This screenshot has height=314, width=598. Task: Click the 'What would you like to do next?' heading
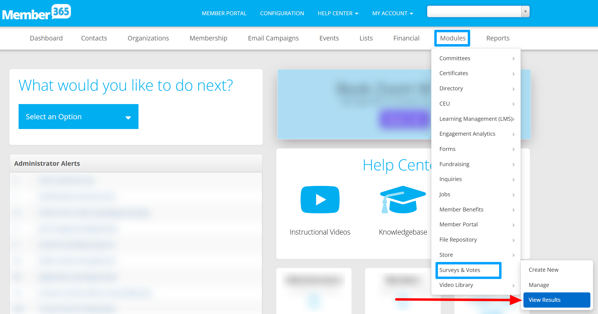click(126, 85)
